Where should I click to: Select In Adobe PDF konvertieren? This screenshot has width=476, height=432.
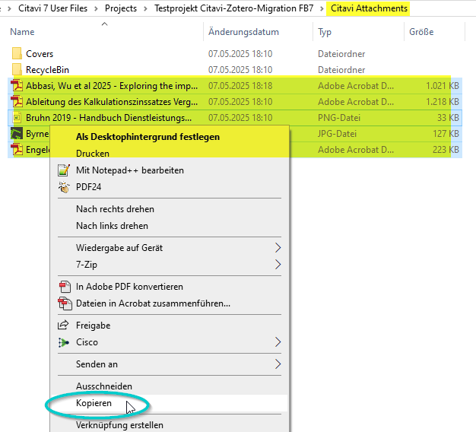129,287
